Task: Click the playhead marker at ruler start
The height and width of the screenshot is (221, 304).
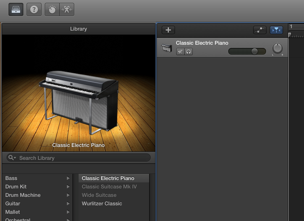Action: [289, 35]
